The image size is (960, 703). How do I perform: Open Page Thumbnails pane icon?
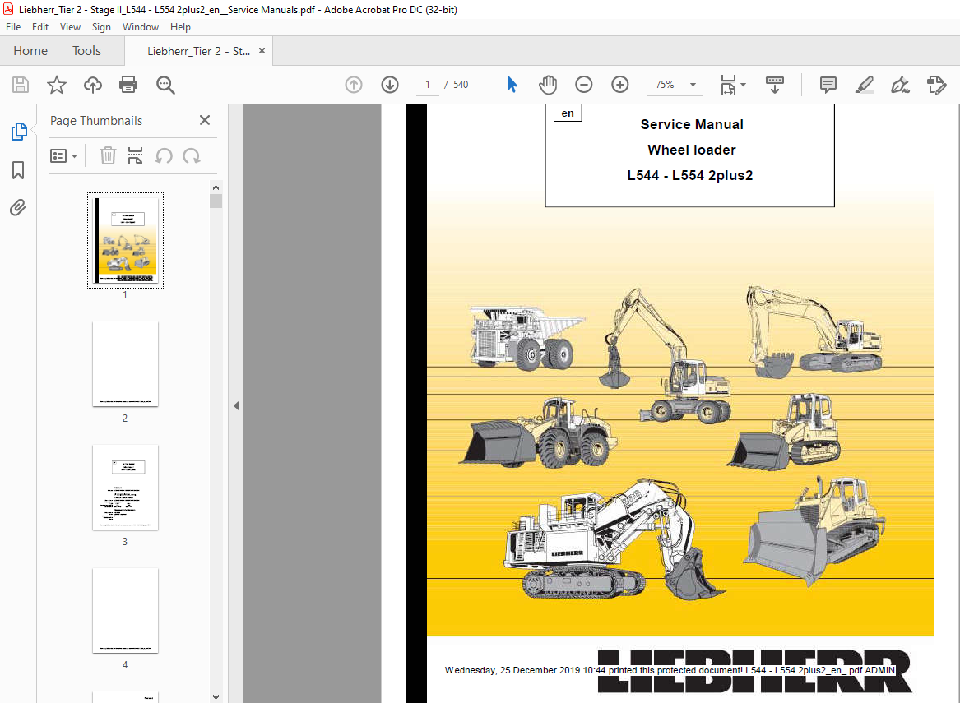(x=19, y=132)
